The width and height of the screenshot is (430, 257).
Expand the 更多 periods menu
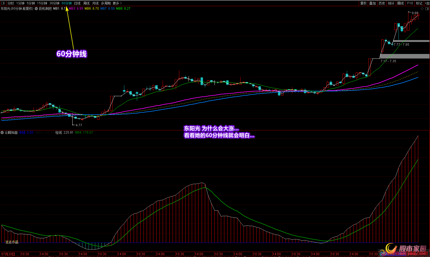117,3
